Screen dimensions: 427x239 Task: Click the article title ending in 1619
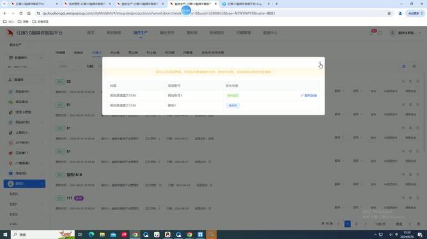(x=74, y=175)
